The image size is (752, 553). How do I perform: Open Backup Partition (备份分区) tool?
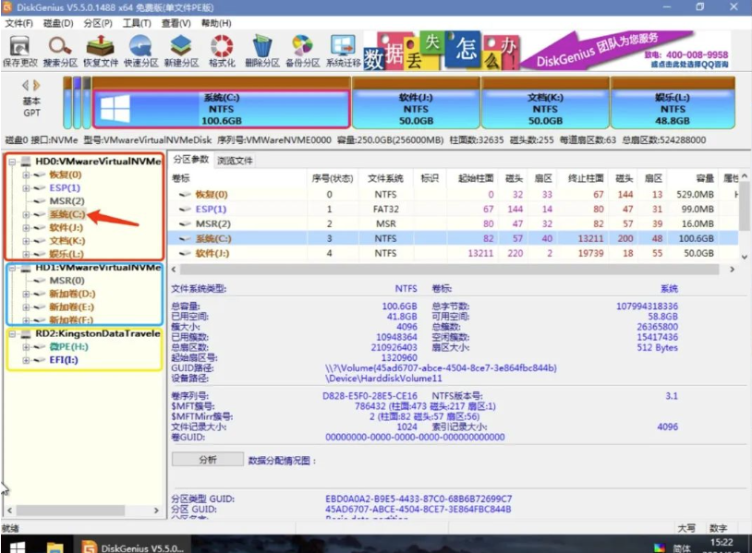(303, 52)
